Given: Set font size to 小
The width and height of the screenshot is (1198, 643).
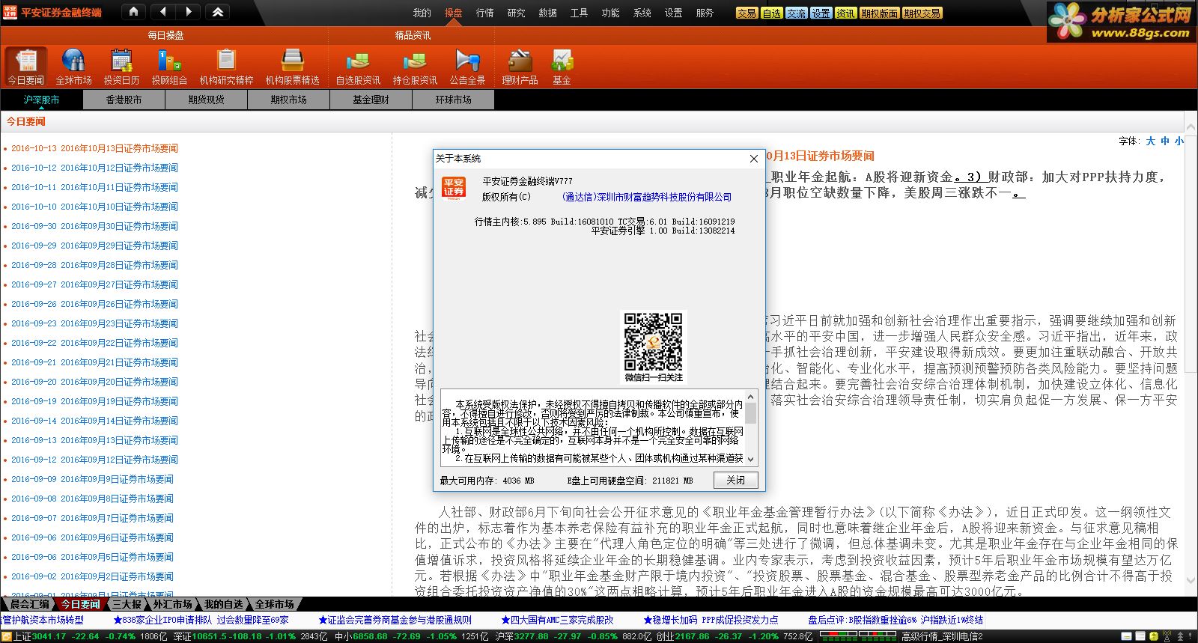Looking at the screenshot, I should pyautogui.click(x=1179, y=141).
